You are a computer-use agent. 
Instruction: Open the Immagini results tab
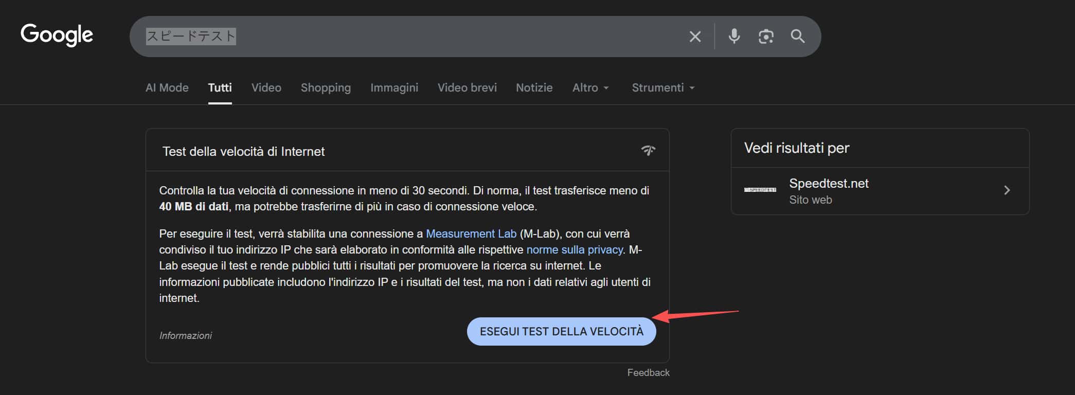pos(394,88)
